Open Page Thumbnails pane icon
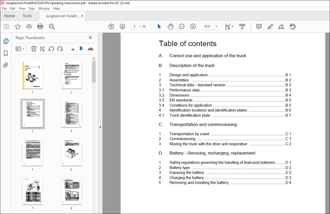The height and width of the screenshot is (214, 330). tap(6, 41)
